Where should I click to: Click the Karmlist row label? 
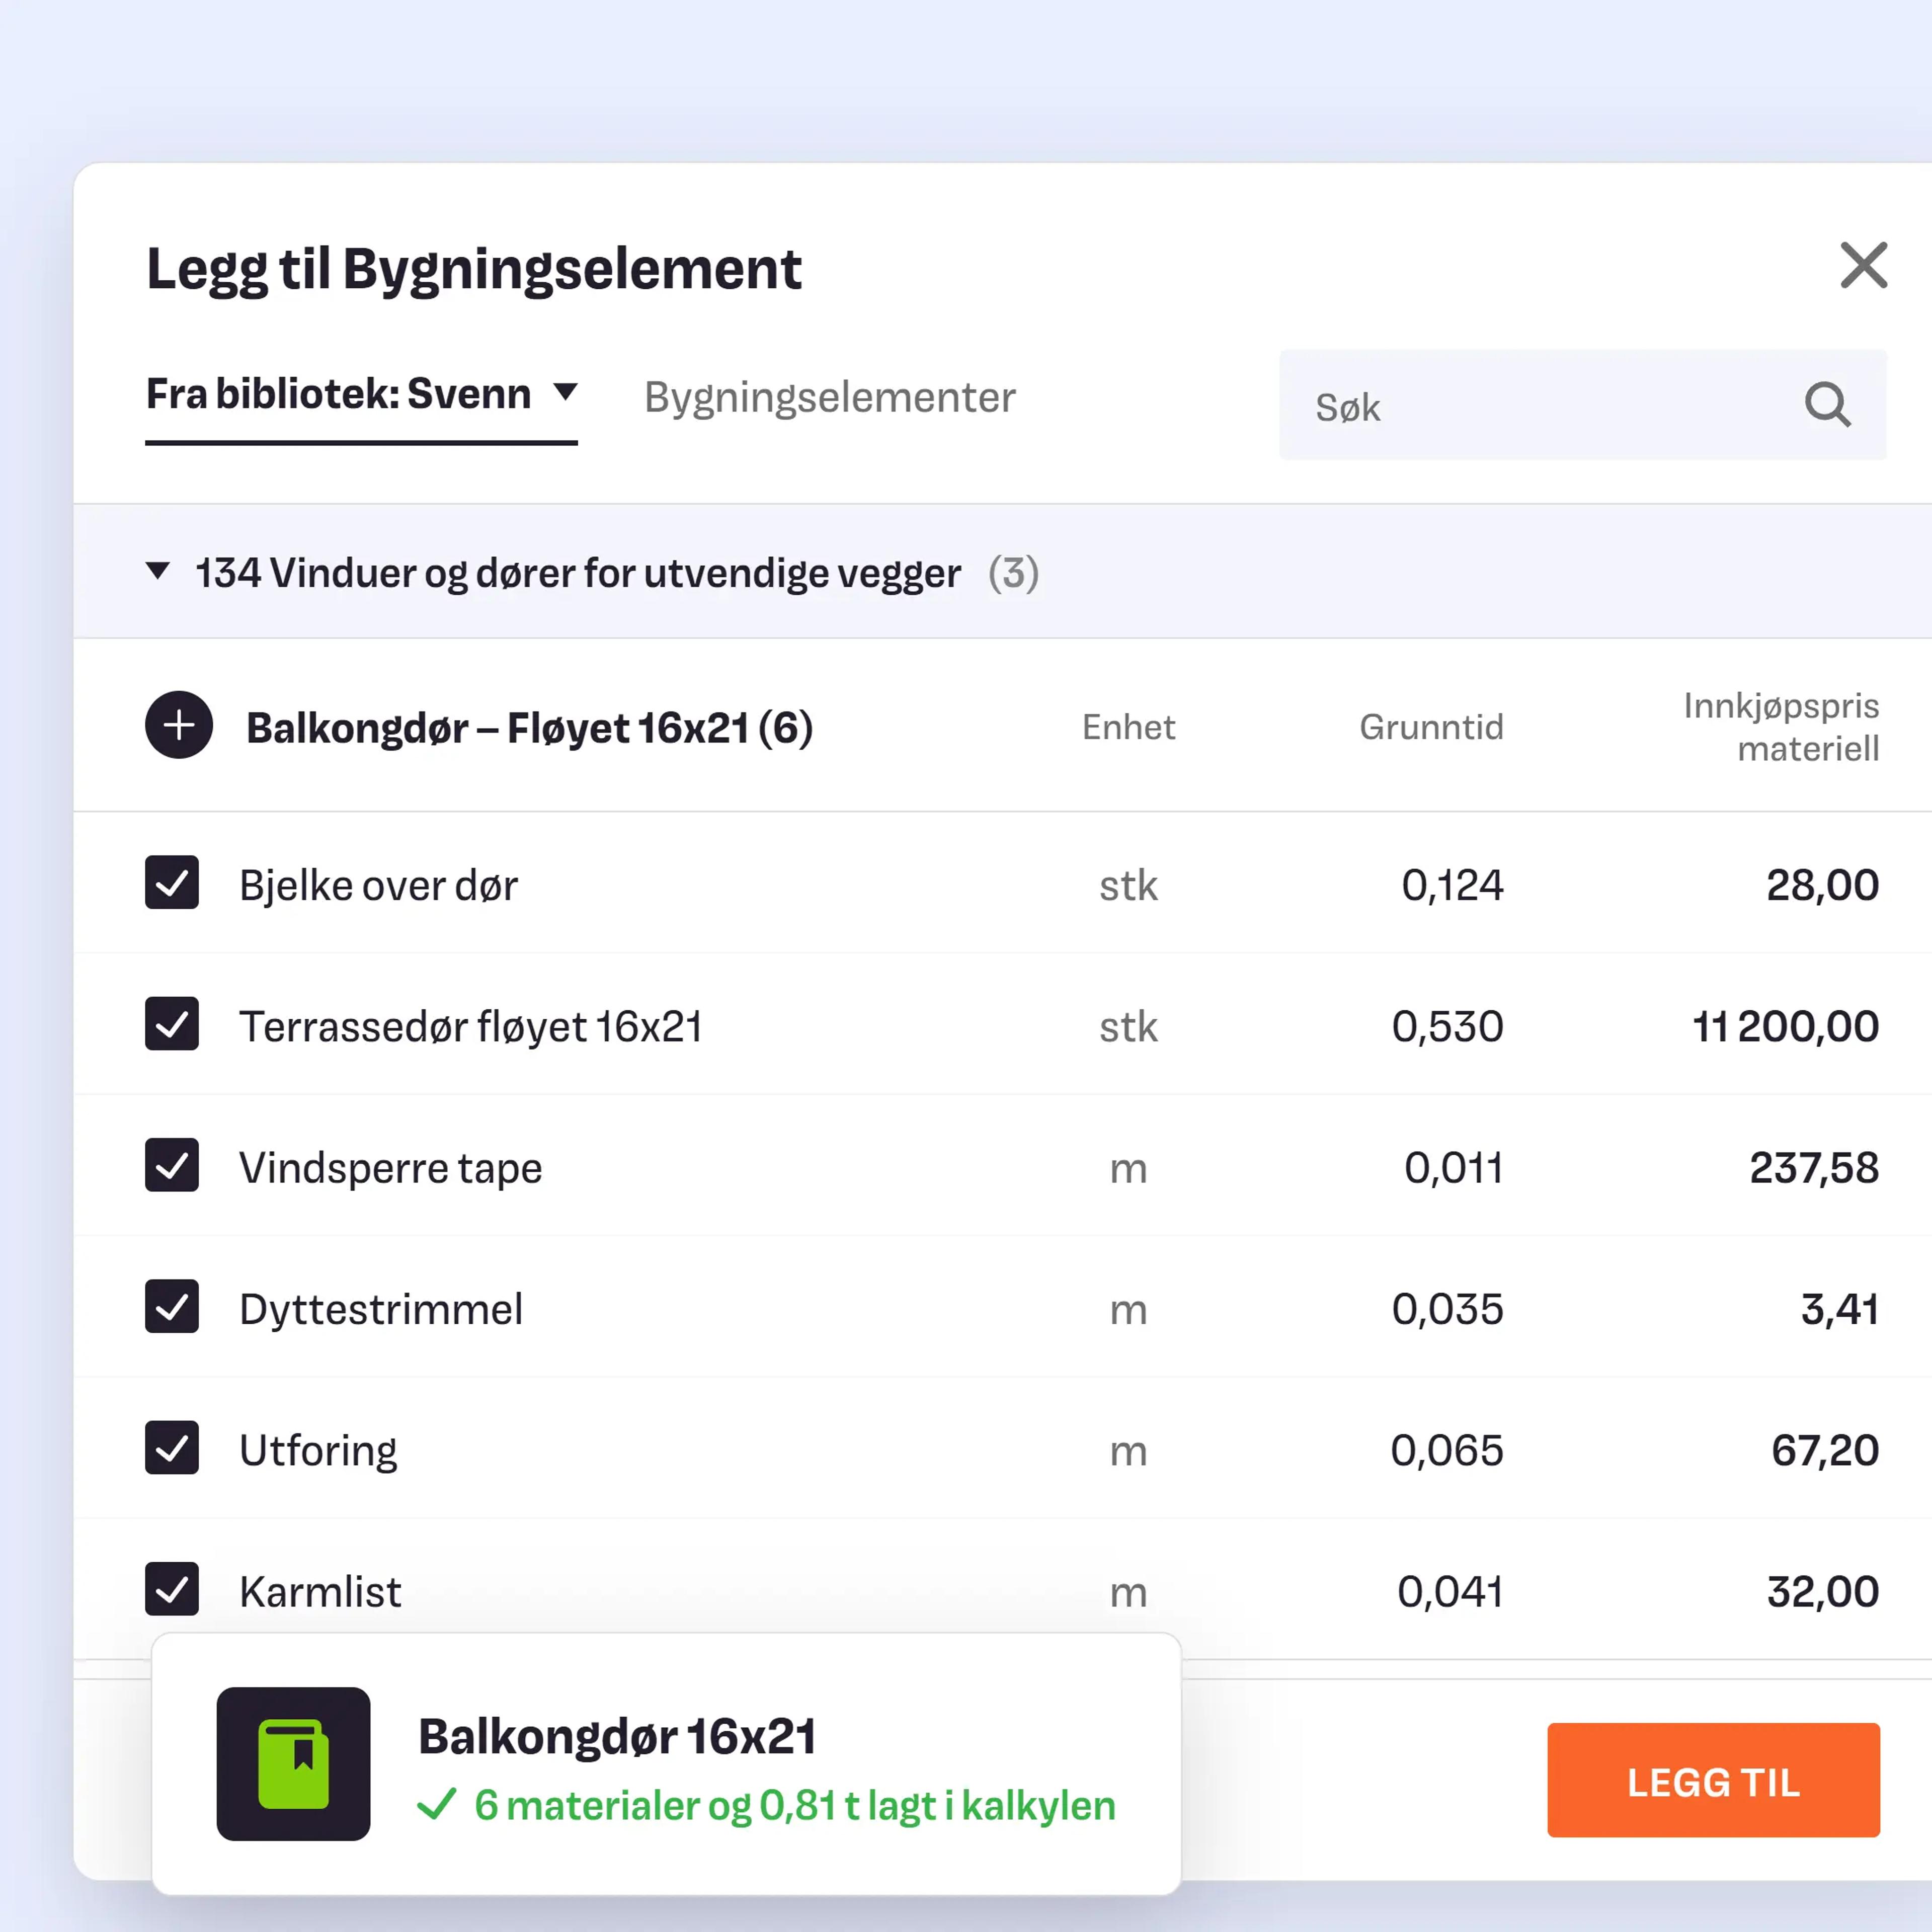(x=321, y=1591)
